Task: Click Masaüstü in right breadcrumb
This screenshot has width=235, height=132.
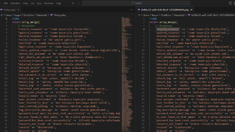Action: pos(179,15)
